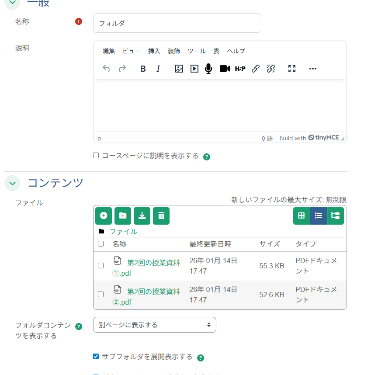Toggle fullscreen mode in the editor
The width and height of the screenshot is (385, 375).
(291, 69)
